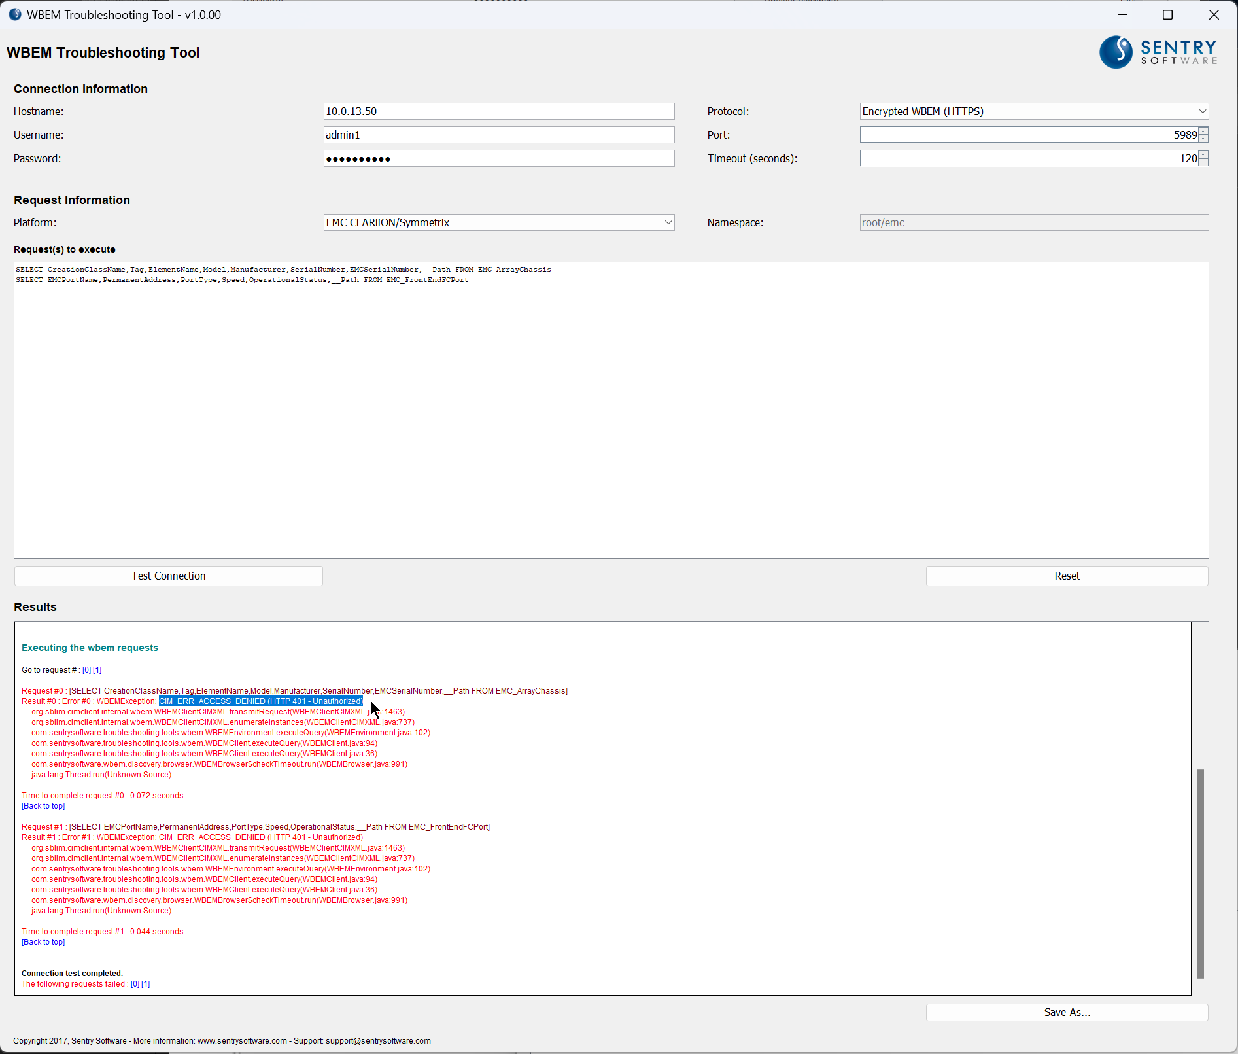Click the [Back to top] link after request #0
The width and height of the screenshot is (1238, 1054).
click(x=43, y=805)
